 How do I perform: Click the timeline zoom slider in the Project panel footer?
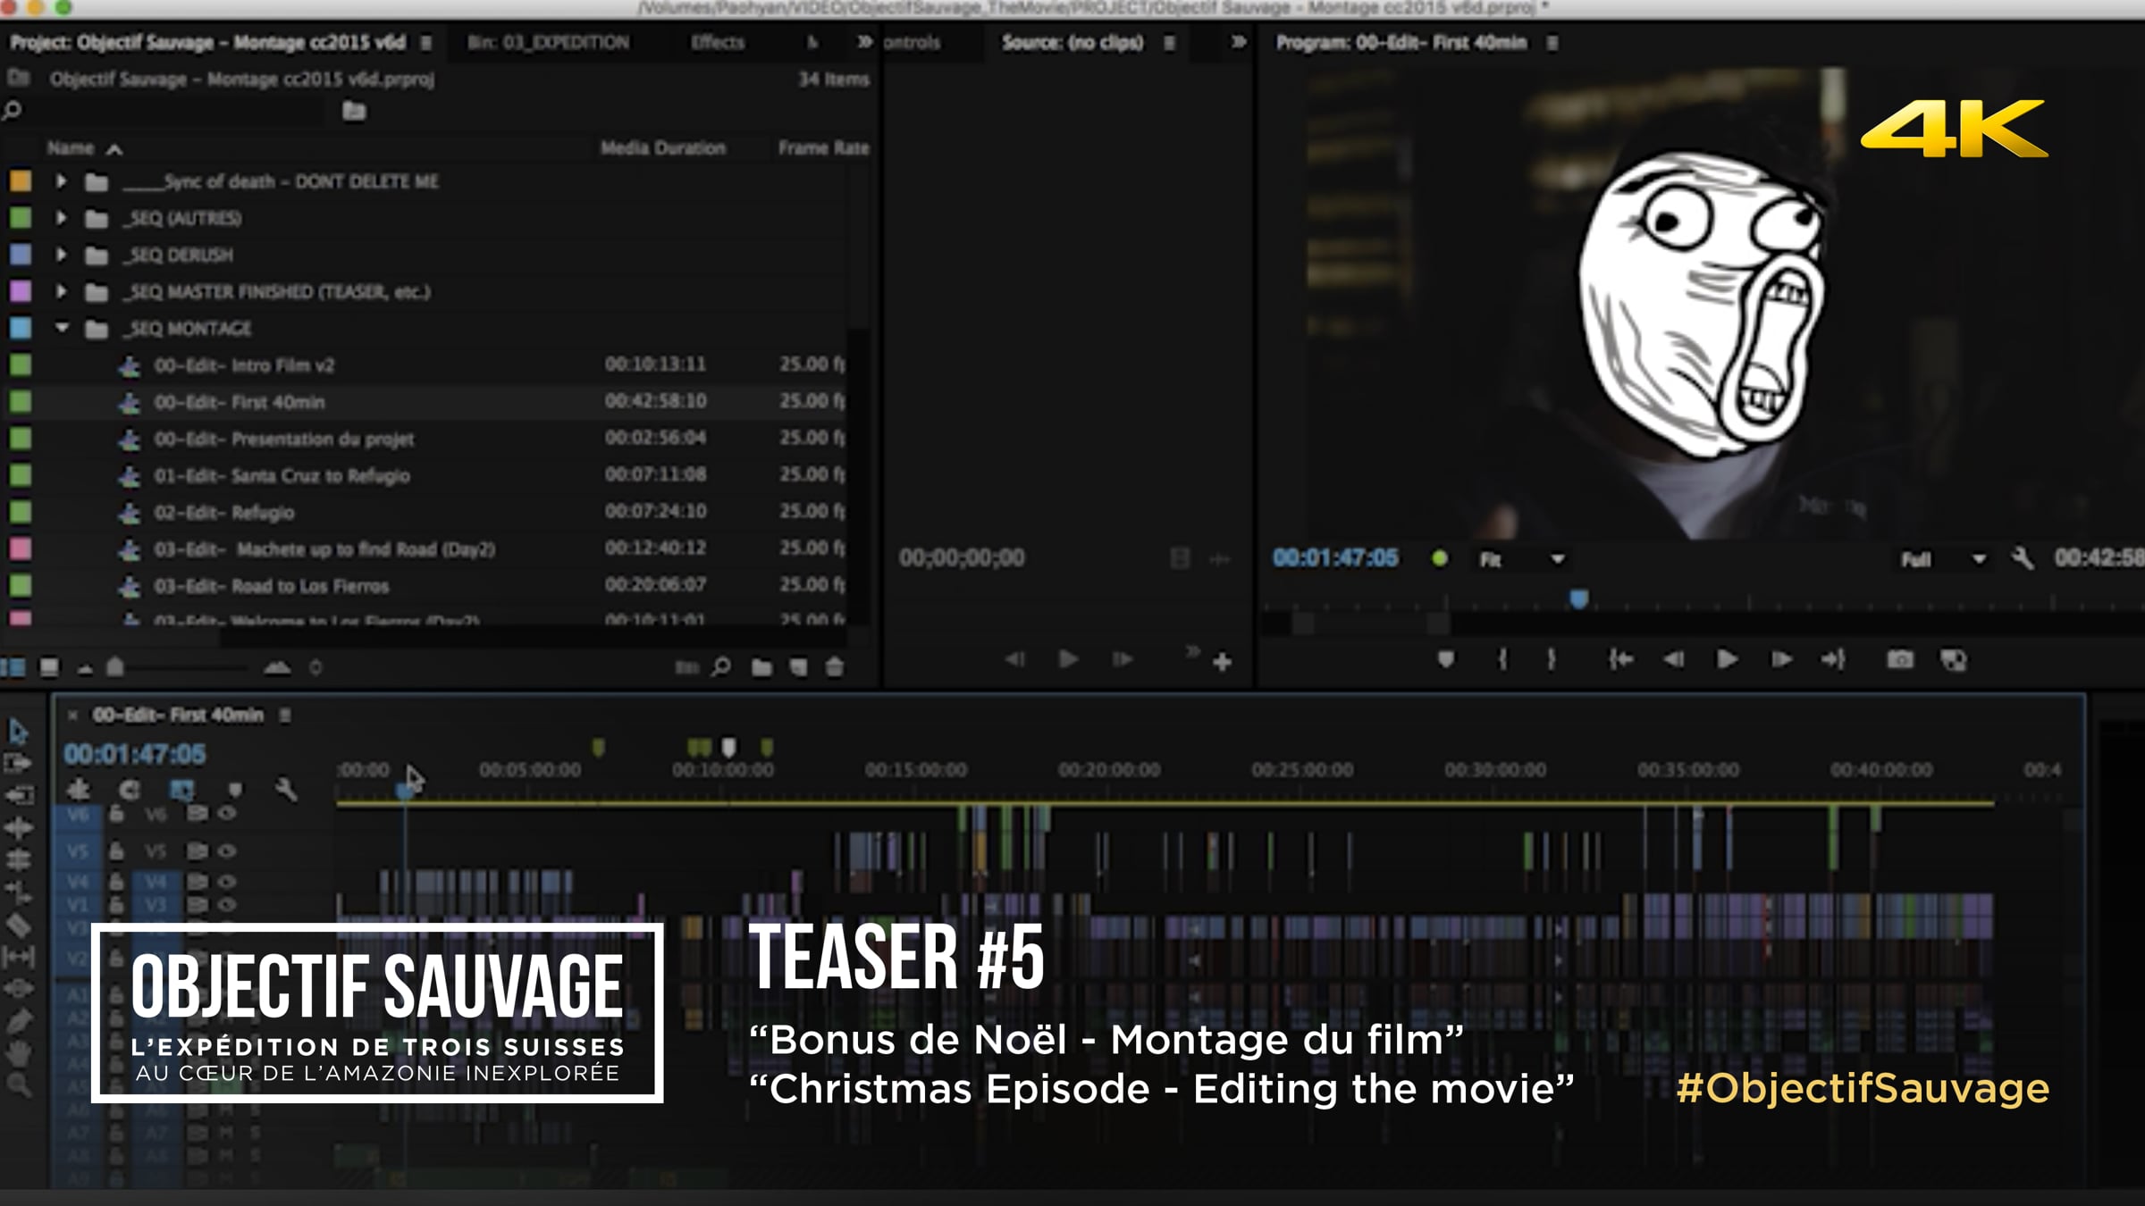tap(179, 667)
